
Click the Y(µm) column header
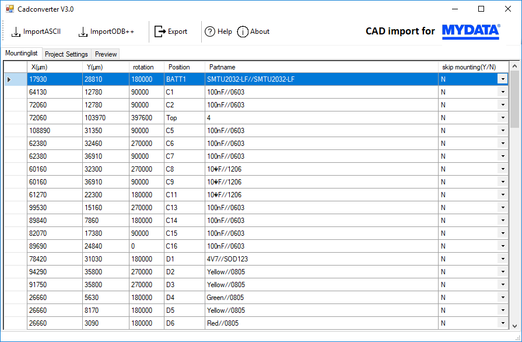(x=106, y=67)
